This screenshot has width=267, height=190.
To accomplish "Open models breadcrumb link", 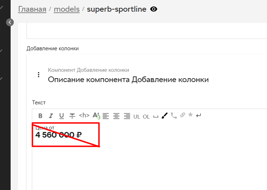I will pos(67,9).
